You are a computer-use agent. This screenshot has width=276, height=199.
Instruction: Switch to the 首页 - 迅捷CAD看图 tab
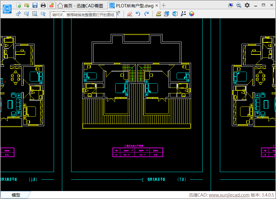click(80, 6)
